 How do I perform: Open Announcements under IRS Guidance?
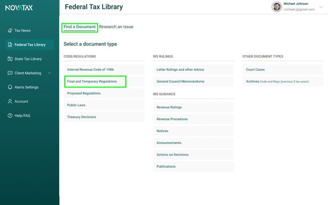(x=194, y=143)
